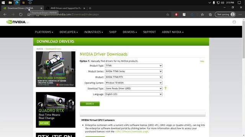Open the About NVIDIA menu
Viewport: 245px width, 137px height.
click(173, 32)
